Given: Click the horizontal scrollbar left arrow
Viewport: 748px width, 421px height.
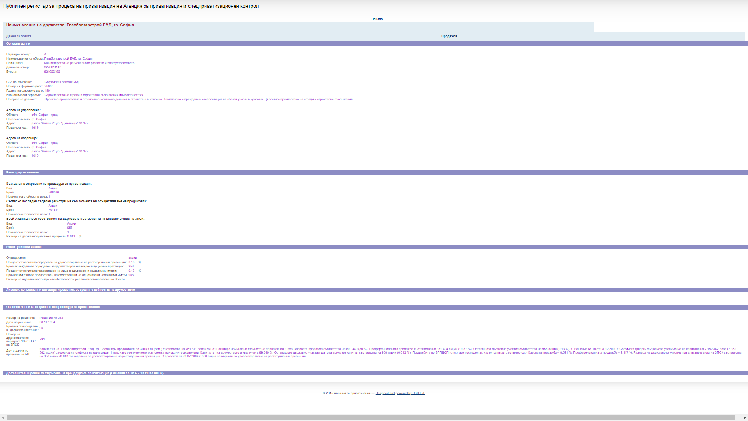Looking at the screenshot, I should coord(3,418).
